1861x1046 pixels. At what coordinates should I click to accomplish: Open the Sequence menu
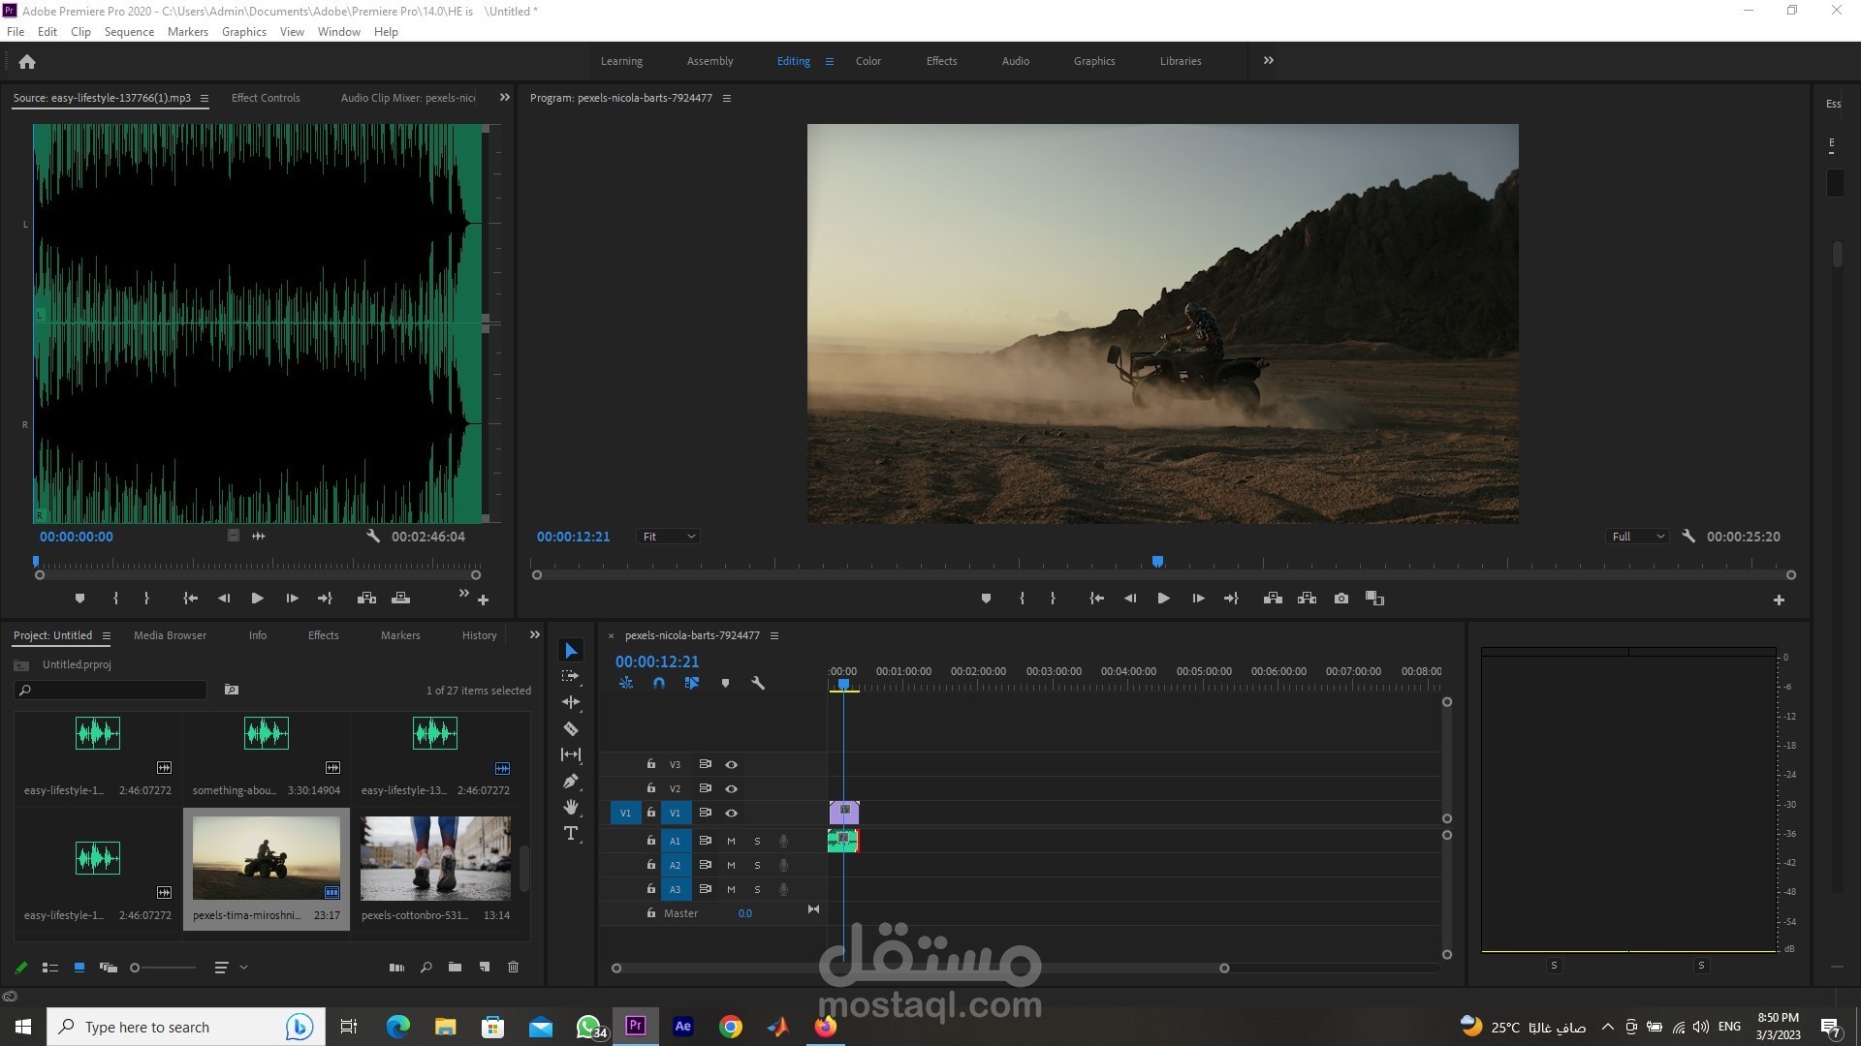[x=129, y=32]
